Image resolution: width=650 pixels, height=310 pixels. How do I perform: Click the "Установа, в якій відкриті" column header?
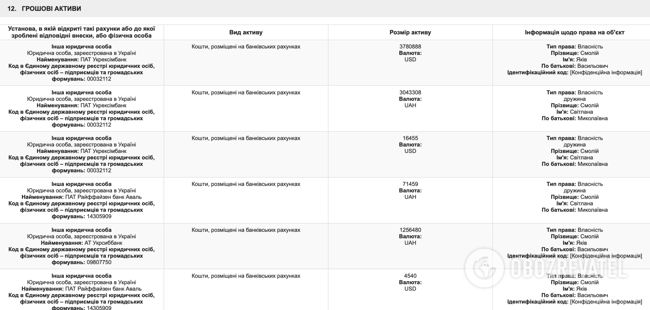point(82,32)
